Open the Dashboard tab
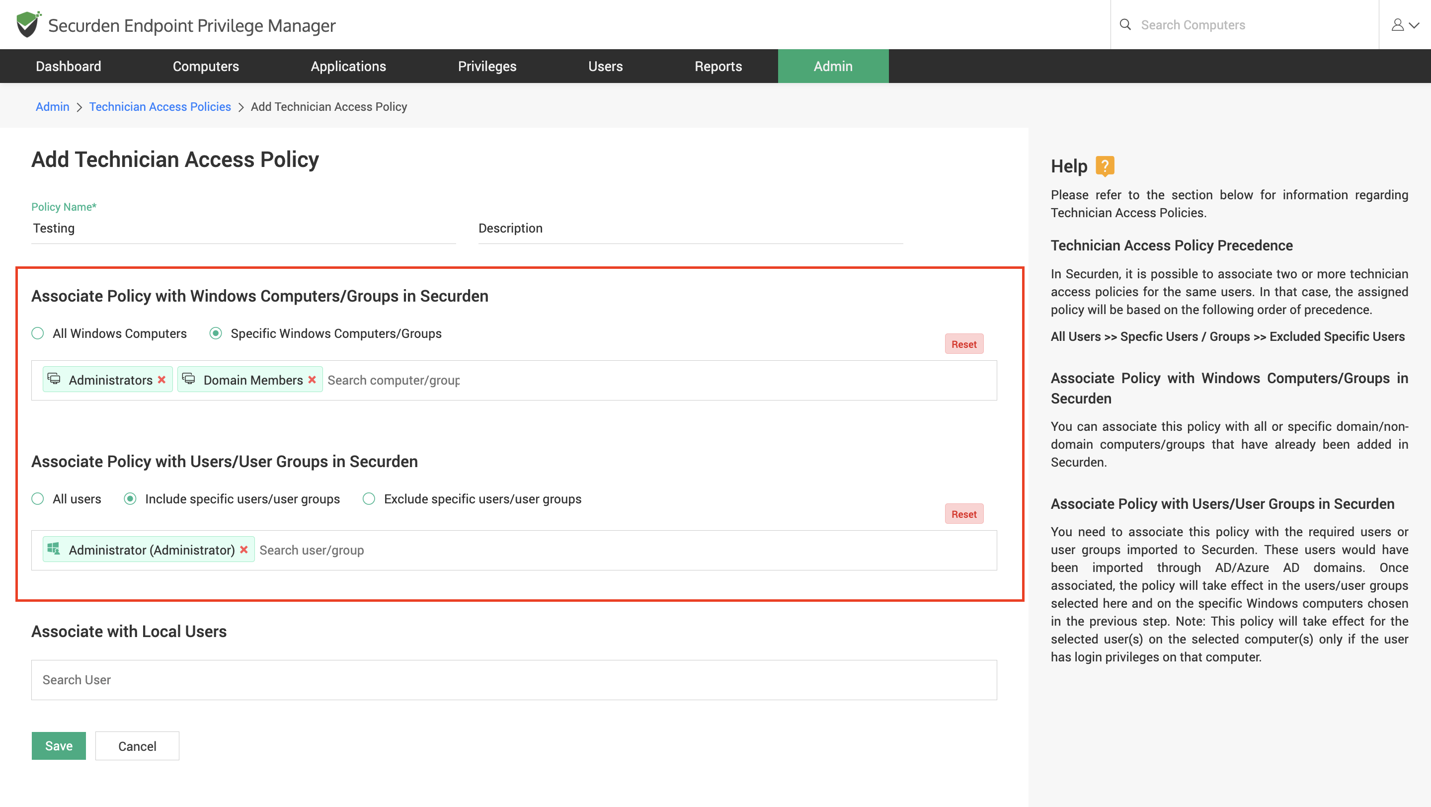1431x807 pixels. coord(69,66)
